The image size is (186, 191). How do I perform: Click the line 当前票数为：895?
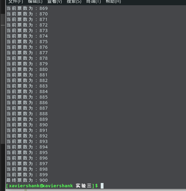click(x=27, y=152)
